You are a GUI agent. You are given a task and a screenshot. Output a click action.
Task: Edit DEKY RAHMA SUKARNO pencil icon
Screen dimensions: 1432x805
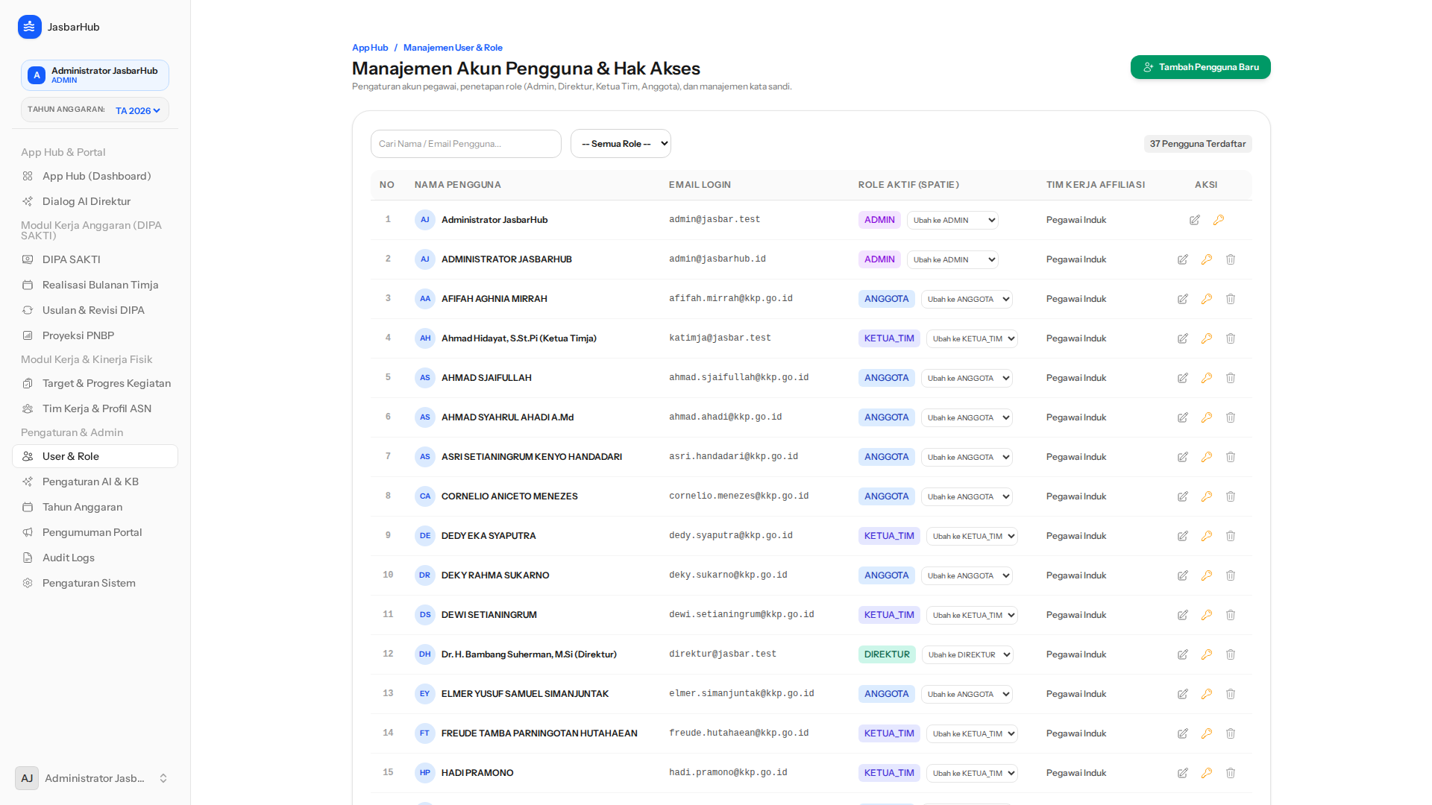pos(1182,575)
